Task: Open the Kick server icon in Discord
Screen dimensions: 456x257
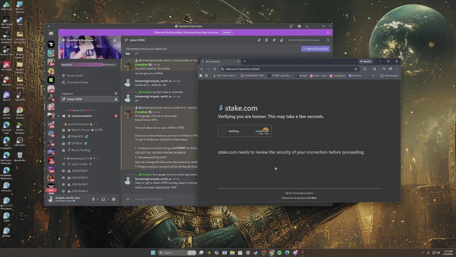Action: 51,80
